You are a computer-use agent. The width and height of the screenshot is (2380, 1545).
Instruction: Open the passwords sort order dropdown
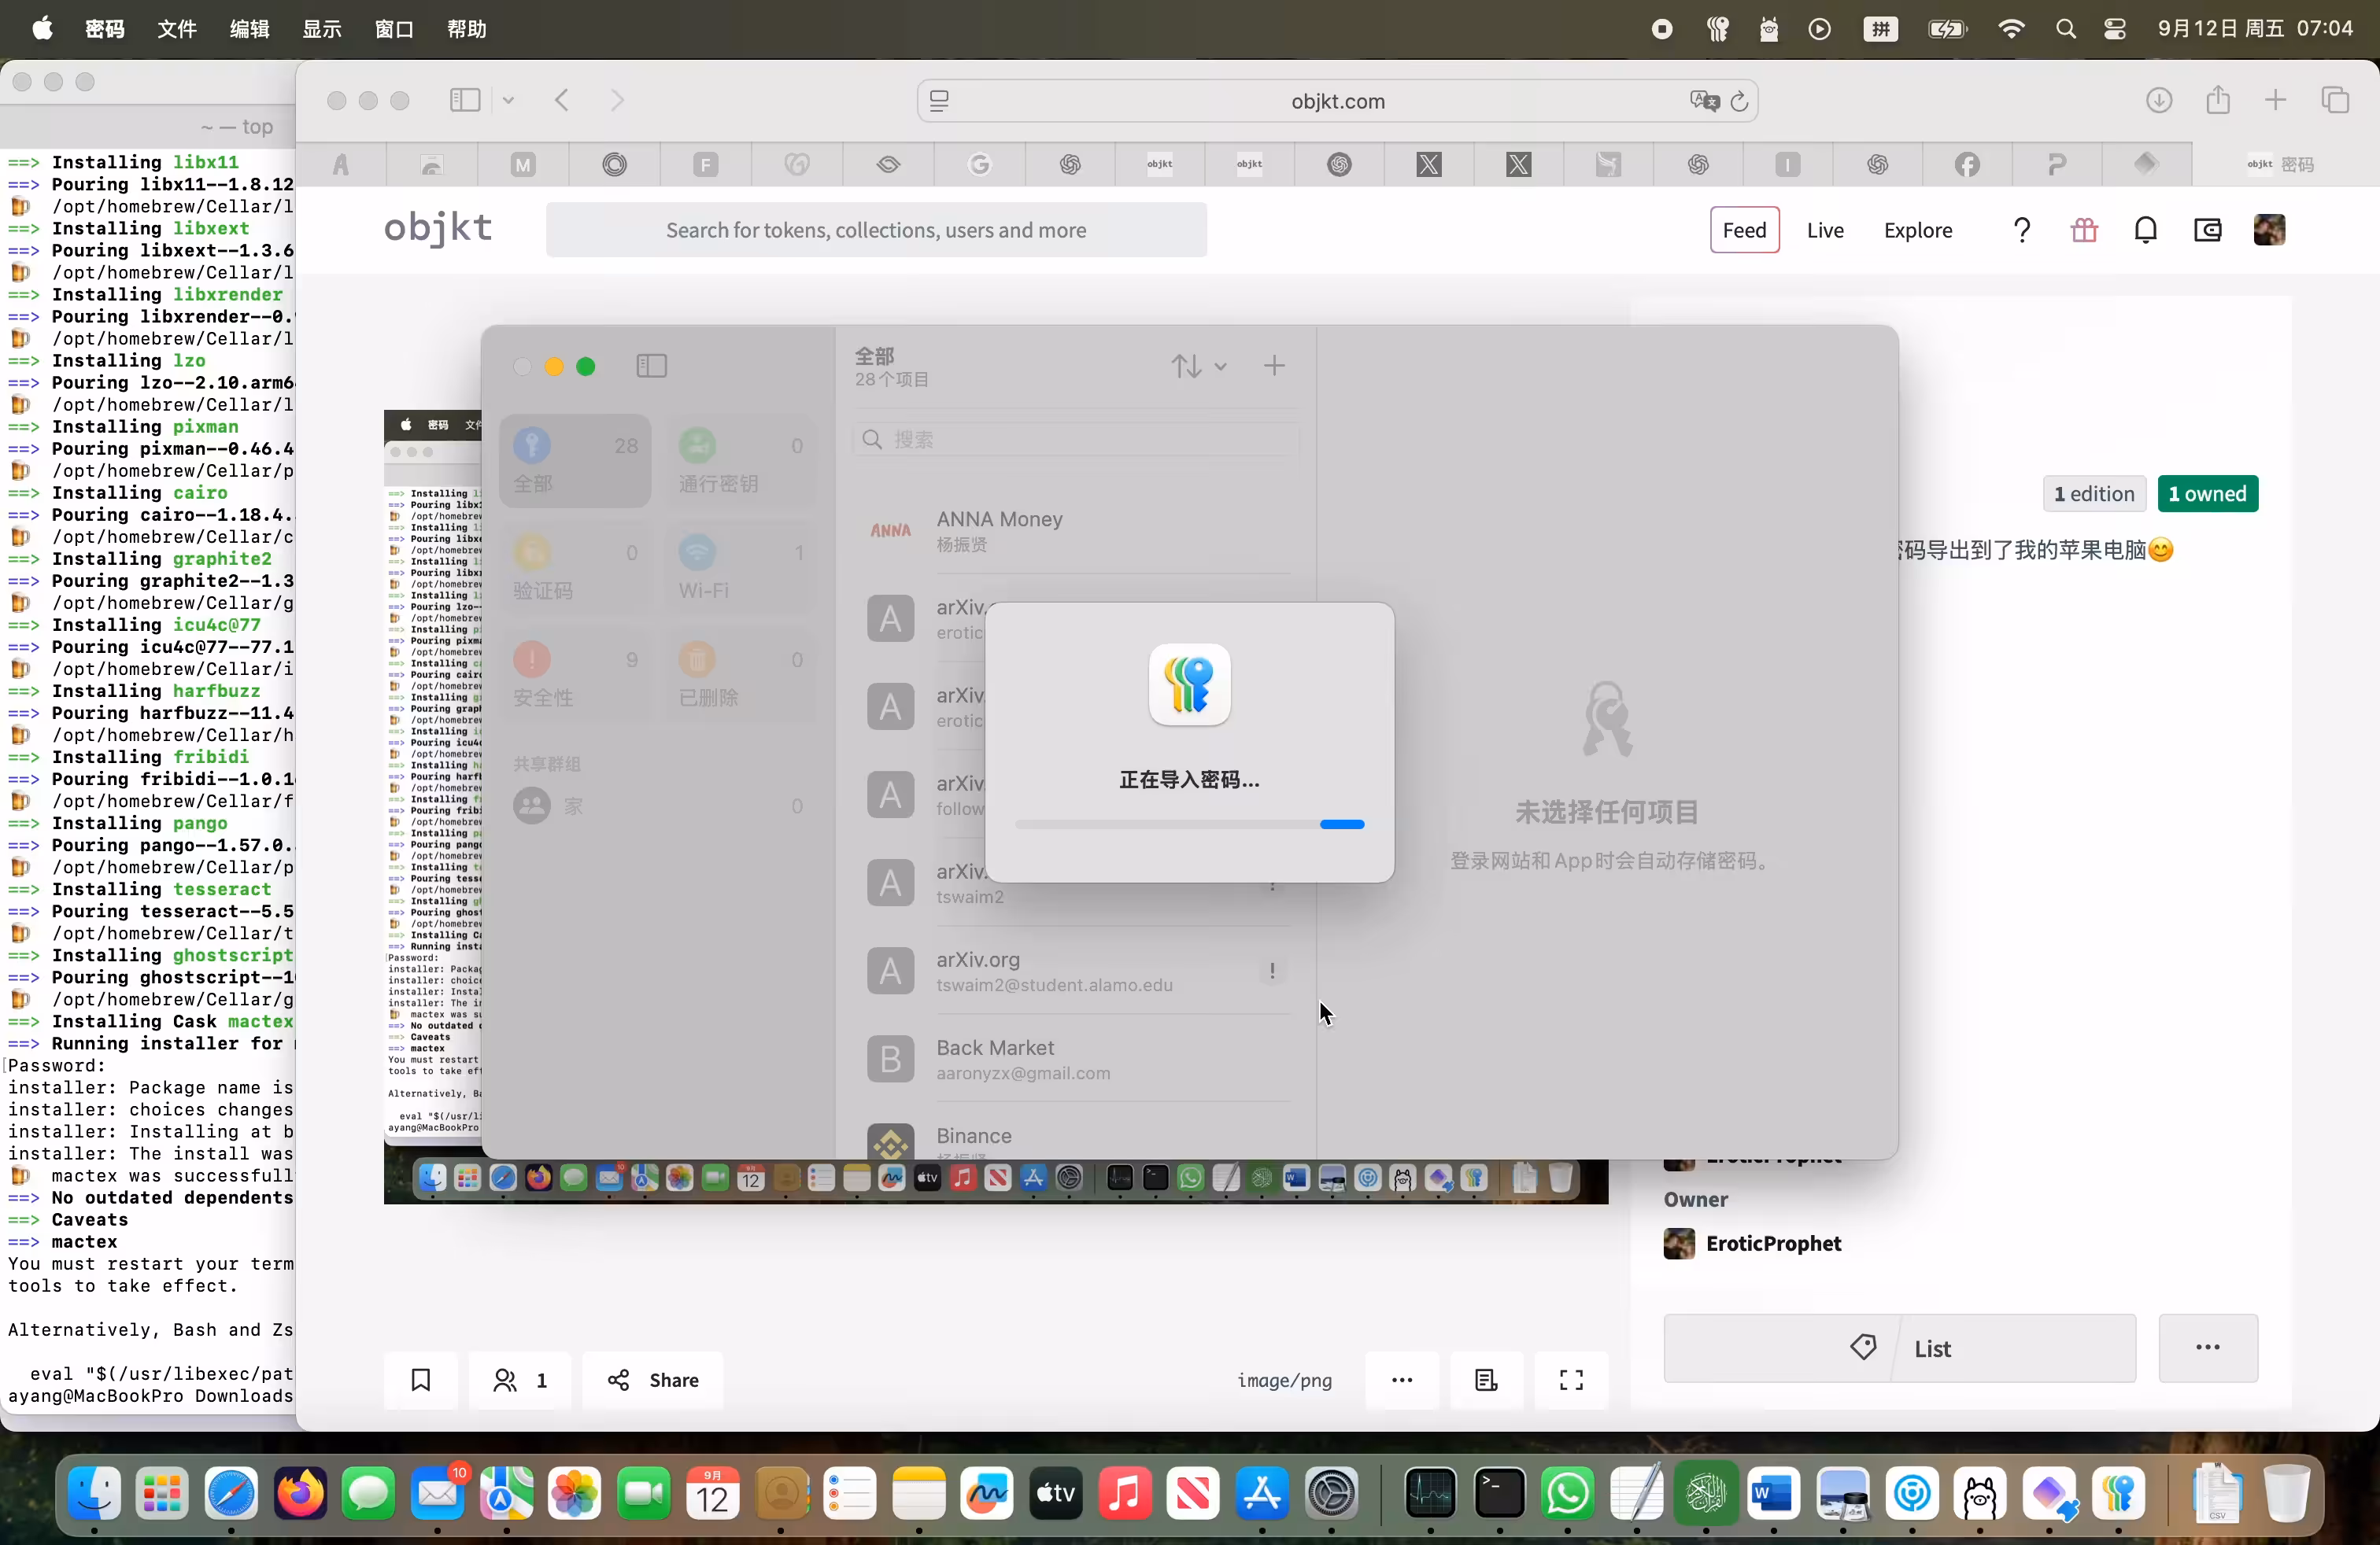pos(1199,366)
